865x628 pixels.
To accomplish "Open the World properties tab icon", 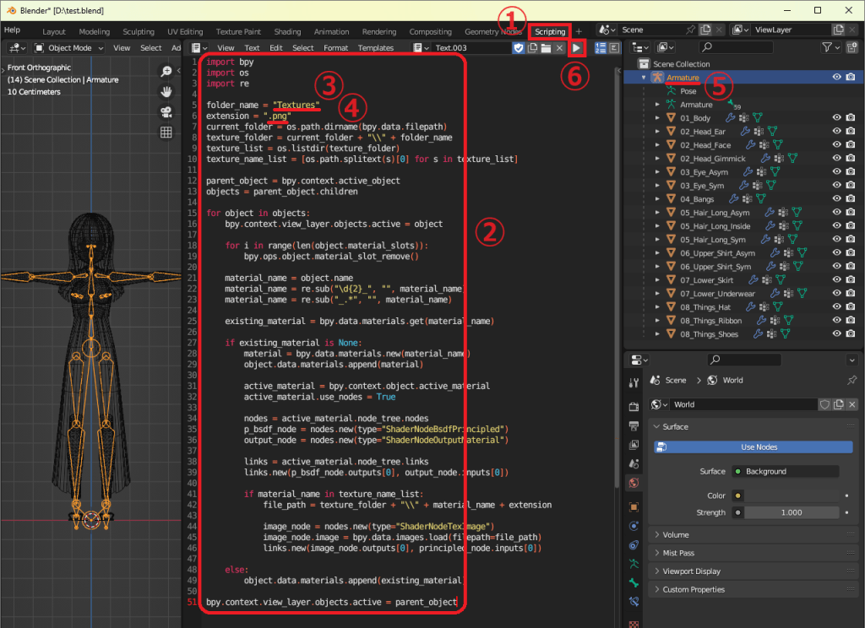I will pyautogui.click(x=634, y=483).
